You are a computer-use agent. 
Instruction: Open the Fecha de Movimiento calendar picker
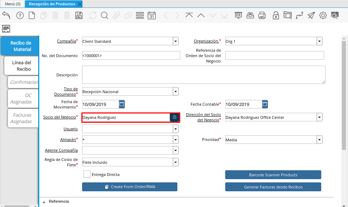pyautogui.click(x=122, y=104)
